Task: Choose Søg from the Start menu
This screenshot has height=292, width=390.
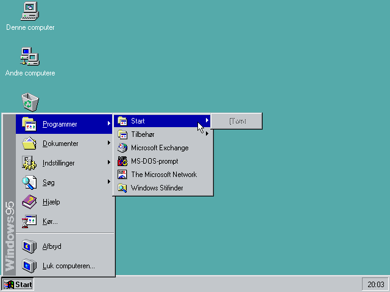Action: pos(64,182)
